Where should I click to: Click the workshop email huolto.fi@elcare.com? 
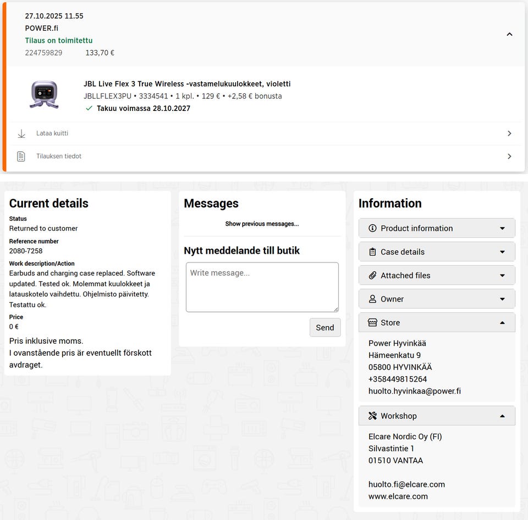406,484
